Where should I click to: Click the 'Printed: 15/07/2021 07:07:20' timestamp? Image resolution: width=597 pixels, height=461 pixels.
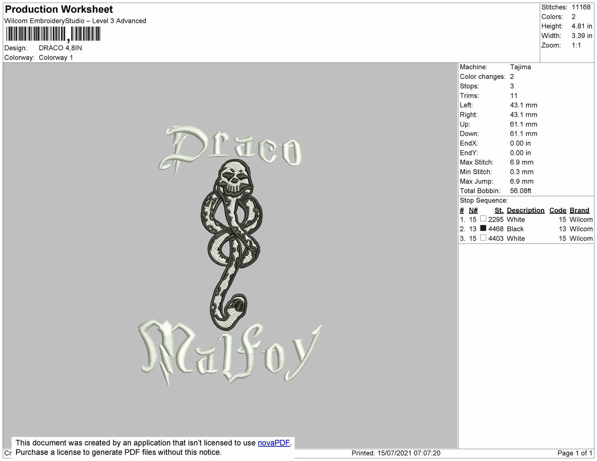396,453
